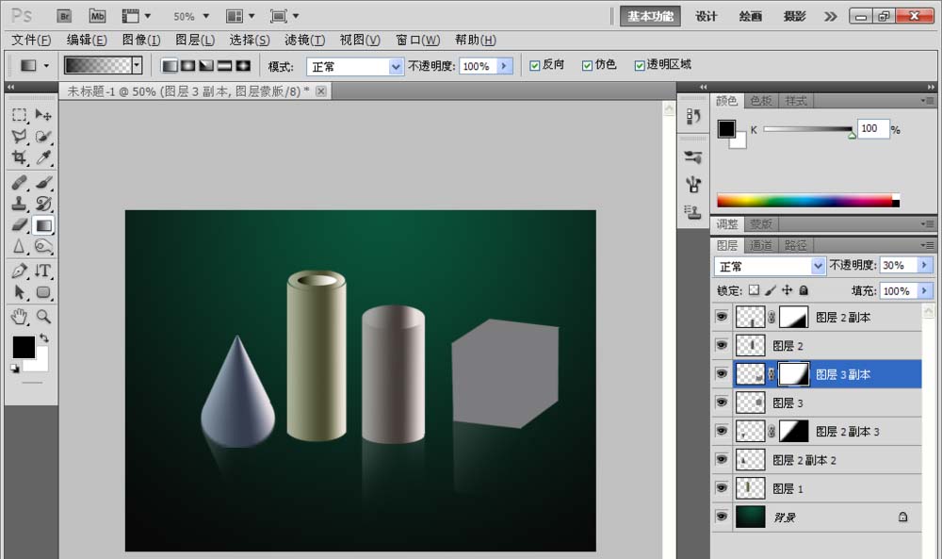This screenshot has width=942, height=559.
Task: Open the zoom level 50% dropdown
Action: tap(206, 16)
